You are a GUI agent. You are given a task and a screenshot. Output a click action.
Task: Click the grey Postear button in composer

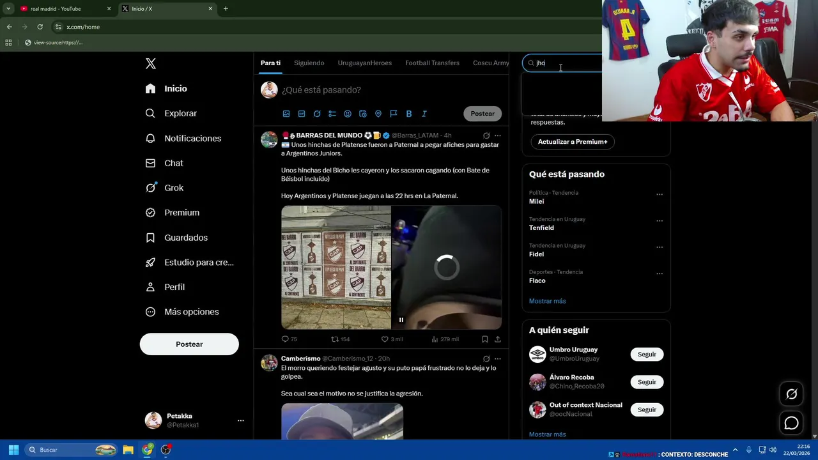pos(482,114)
